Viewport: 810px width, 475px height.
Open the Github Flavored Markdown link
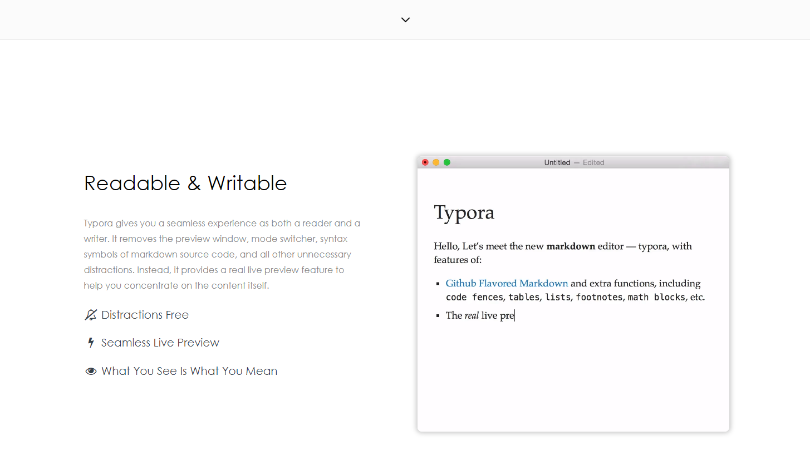tap(507, 283)
